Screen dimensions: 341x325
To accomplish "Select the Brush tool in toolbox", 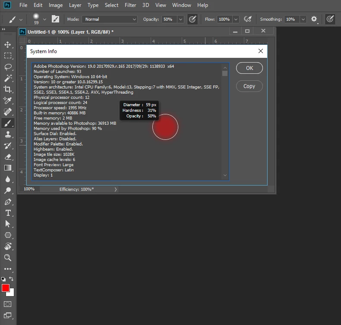I will pos(8,123).
